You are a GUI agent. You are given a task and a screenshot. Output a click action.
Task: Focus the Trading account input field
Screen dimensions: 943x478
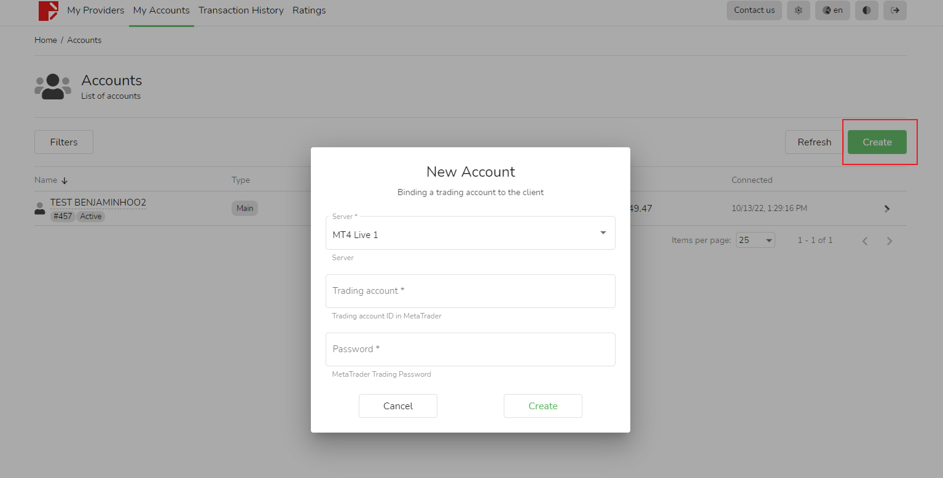tap(470, 291)
